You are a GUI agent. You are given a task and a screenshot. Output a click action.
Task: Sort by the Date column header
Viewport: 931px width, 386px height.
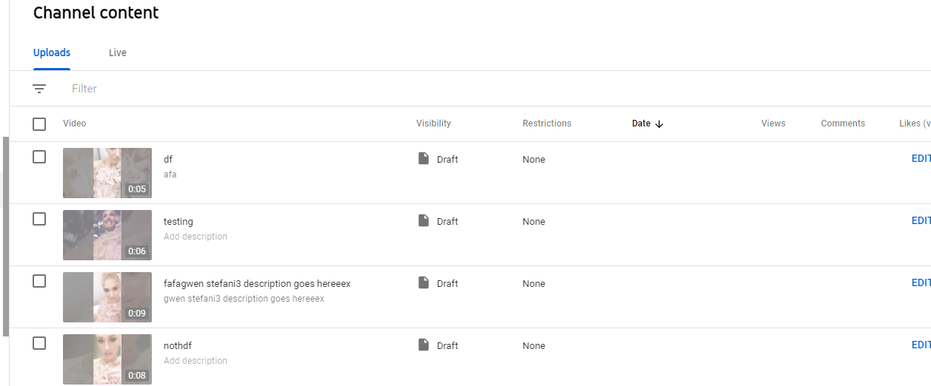[641, 123]
